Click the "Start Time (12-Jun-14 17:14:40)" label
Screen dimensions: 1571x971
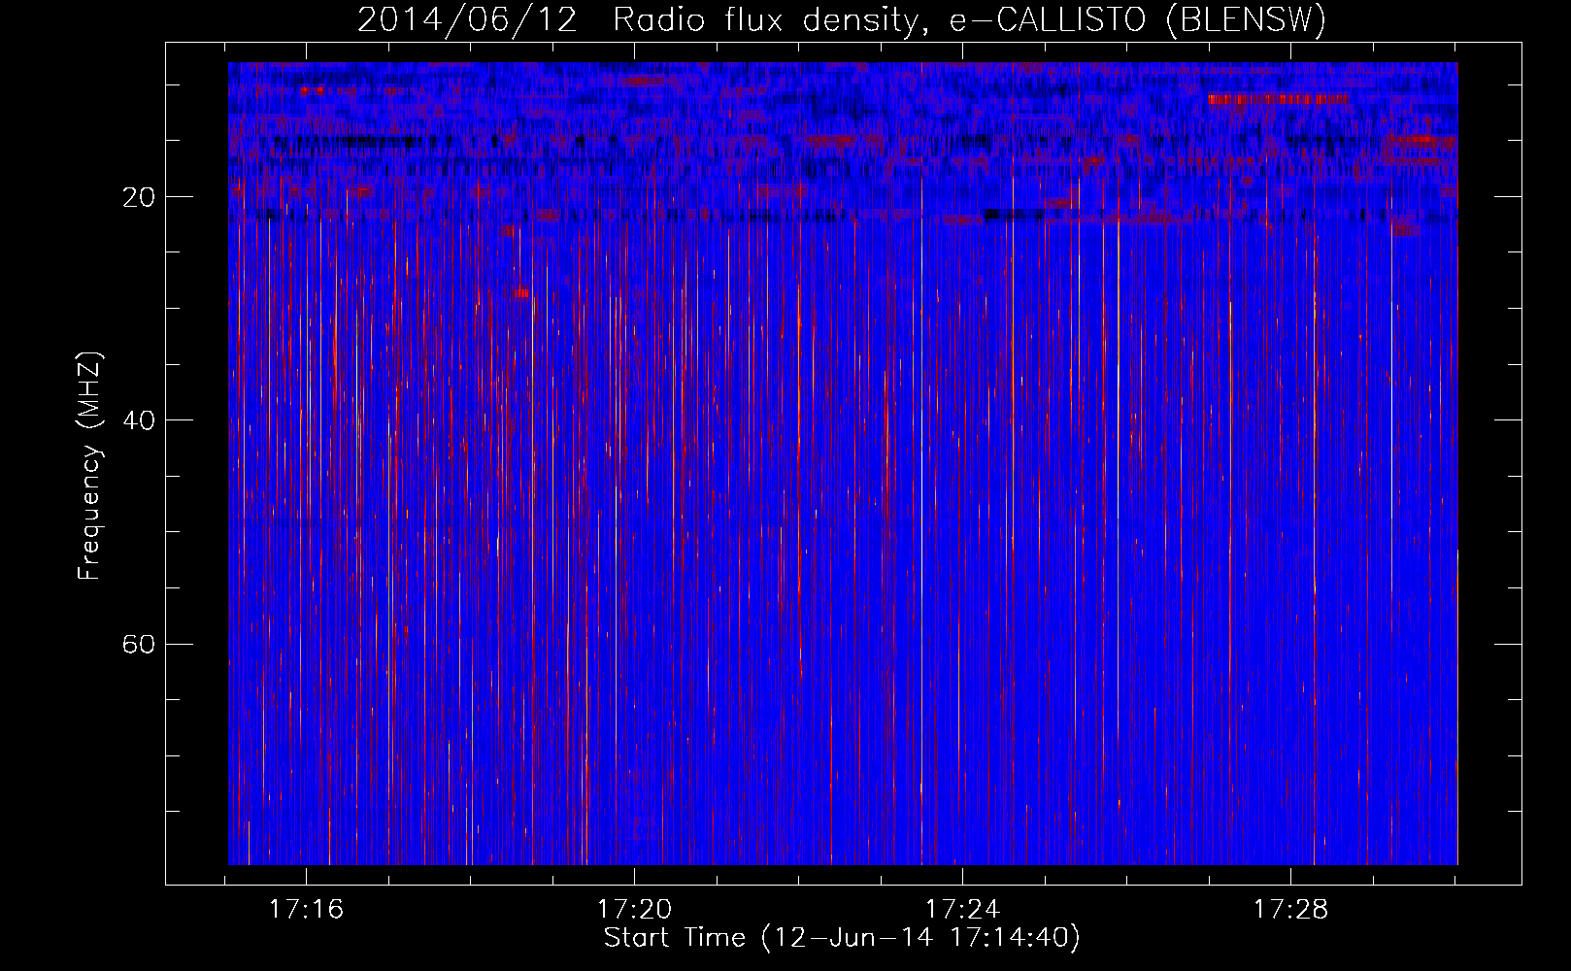pyautogui.click(x=842, y=938)
